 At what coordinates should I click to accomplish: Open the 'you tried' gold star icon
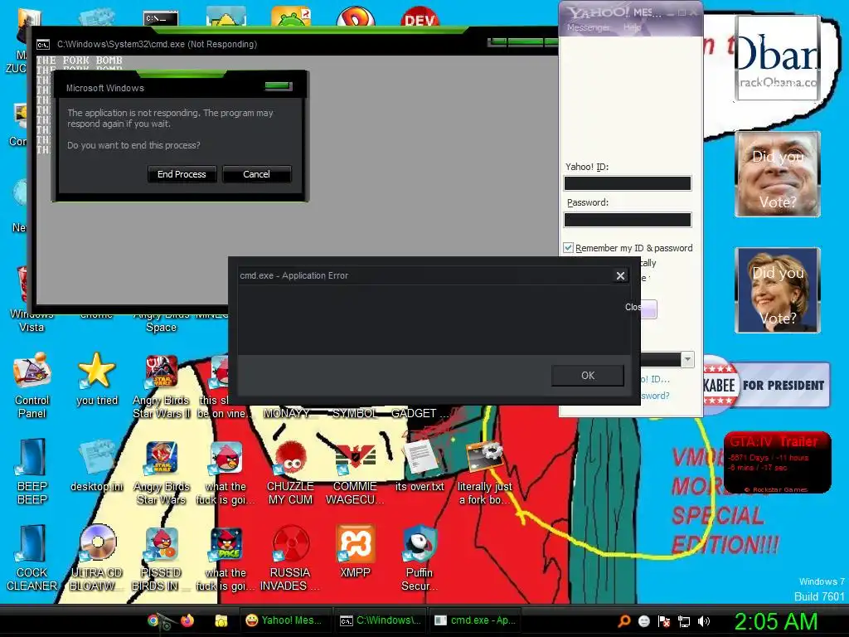pyautogui.click(x=97, y=378)
